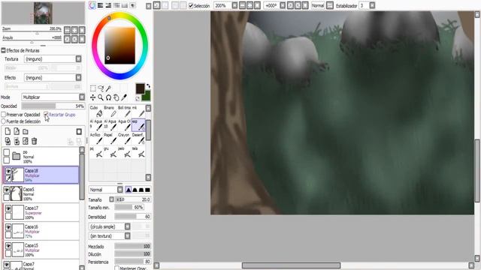This screenshot has width=481, height=270.
Task: Show the po folder layer visibility box
Action: (7, 152)
